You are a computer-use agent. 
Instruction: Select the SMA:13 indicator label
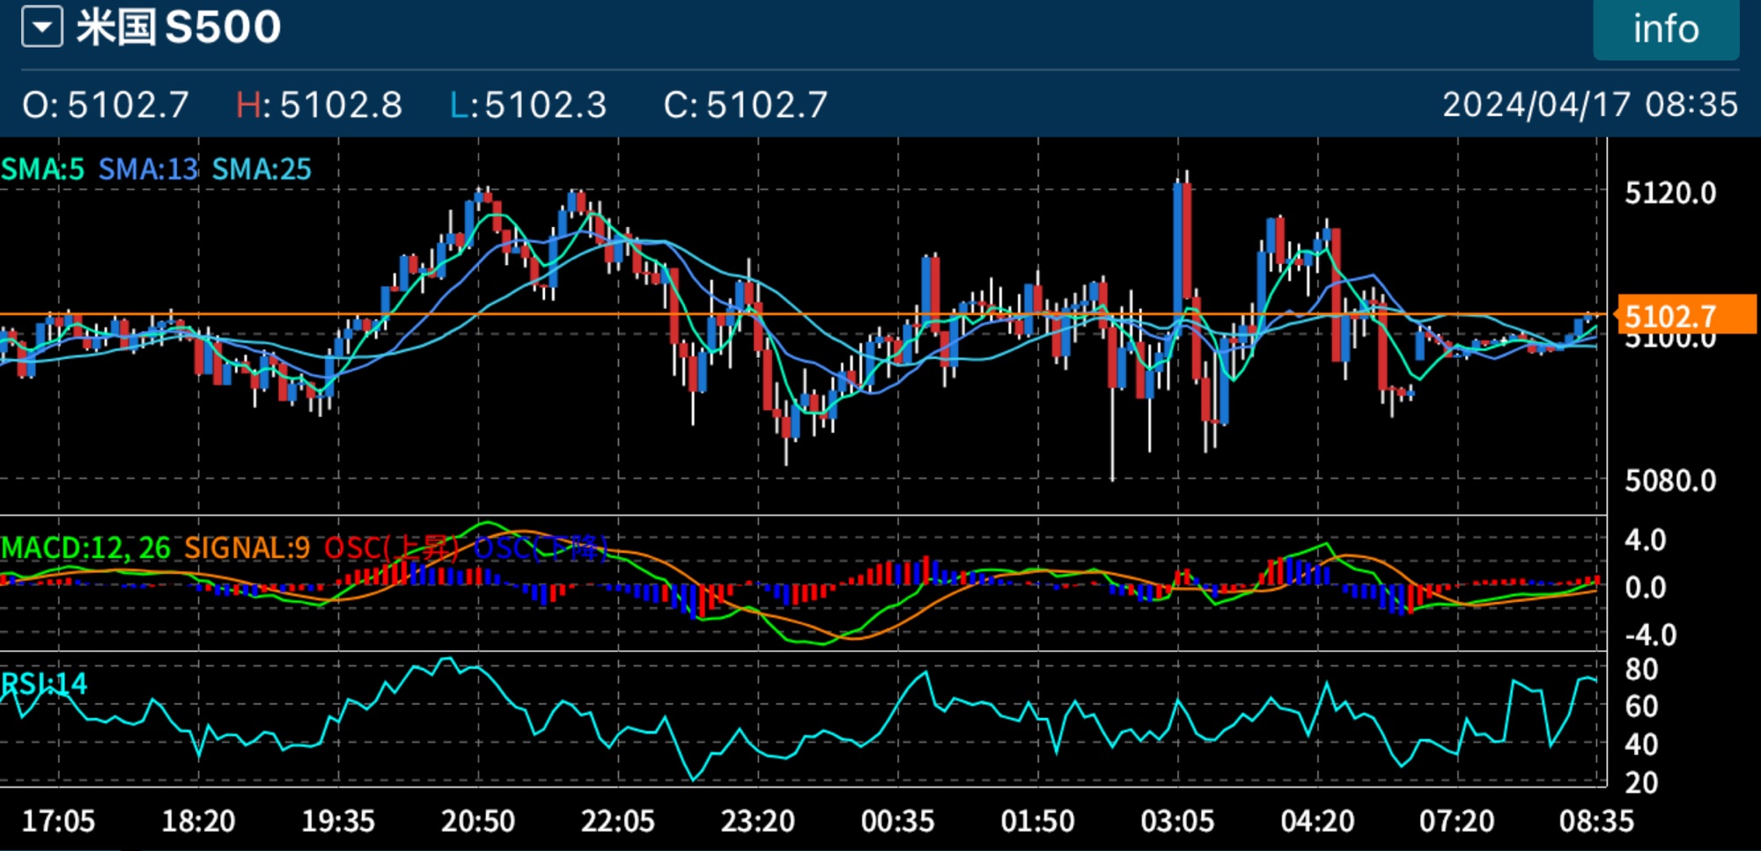[x=148, y=169]
